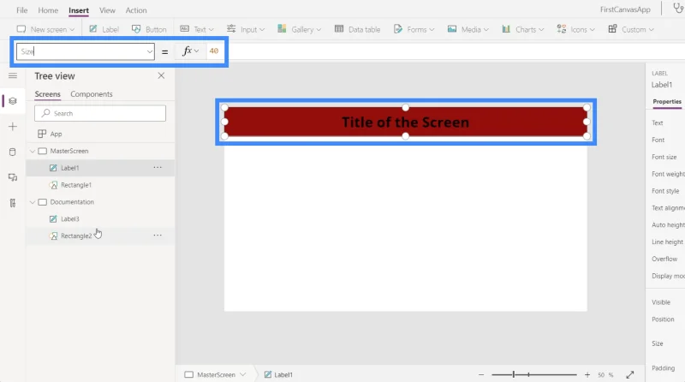
Task: Zoom out with the minus button
Action: 481,374
